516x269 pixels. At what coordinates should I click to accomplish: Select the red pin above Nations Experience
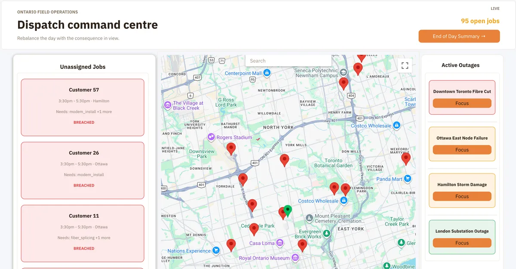click(231, 245)
